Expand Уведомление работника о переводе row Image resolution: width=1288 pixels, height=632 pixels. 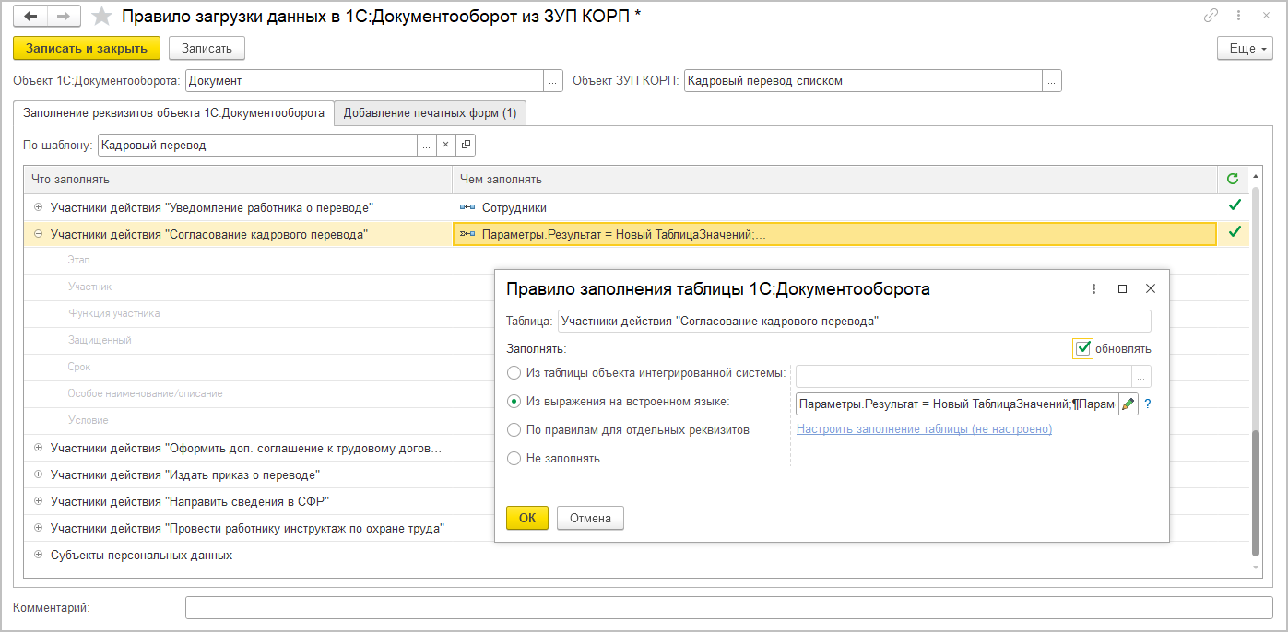click(38, 207)
